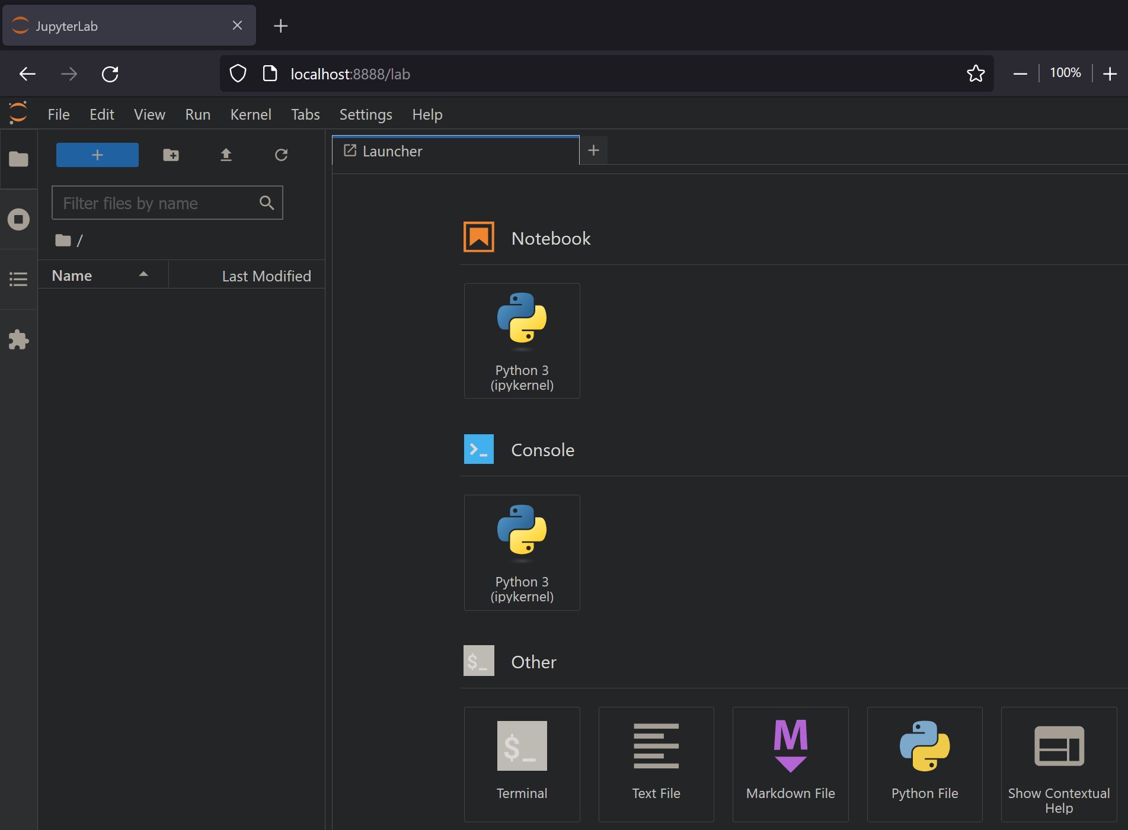The height and width of the screenshot is (830, 1128).
Task: Click the Other section heading text
Action: point(533,662)
